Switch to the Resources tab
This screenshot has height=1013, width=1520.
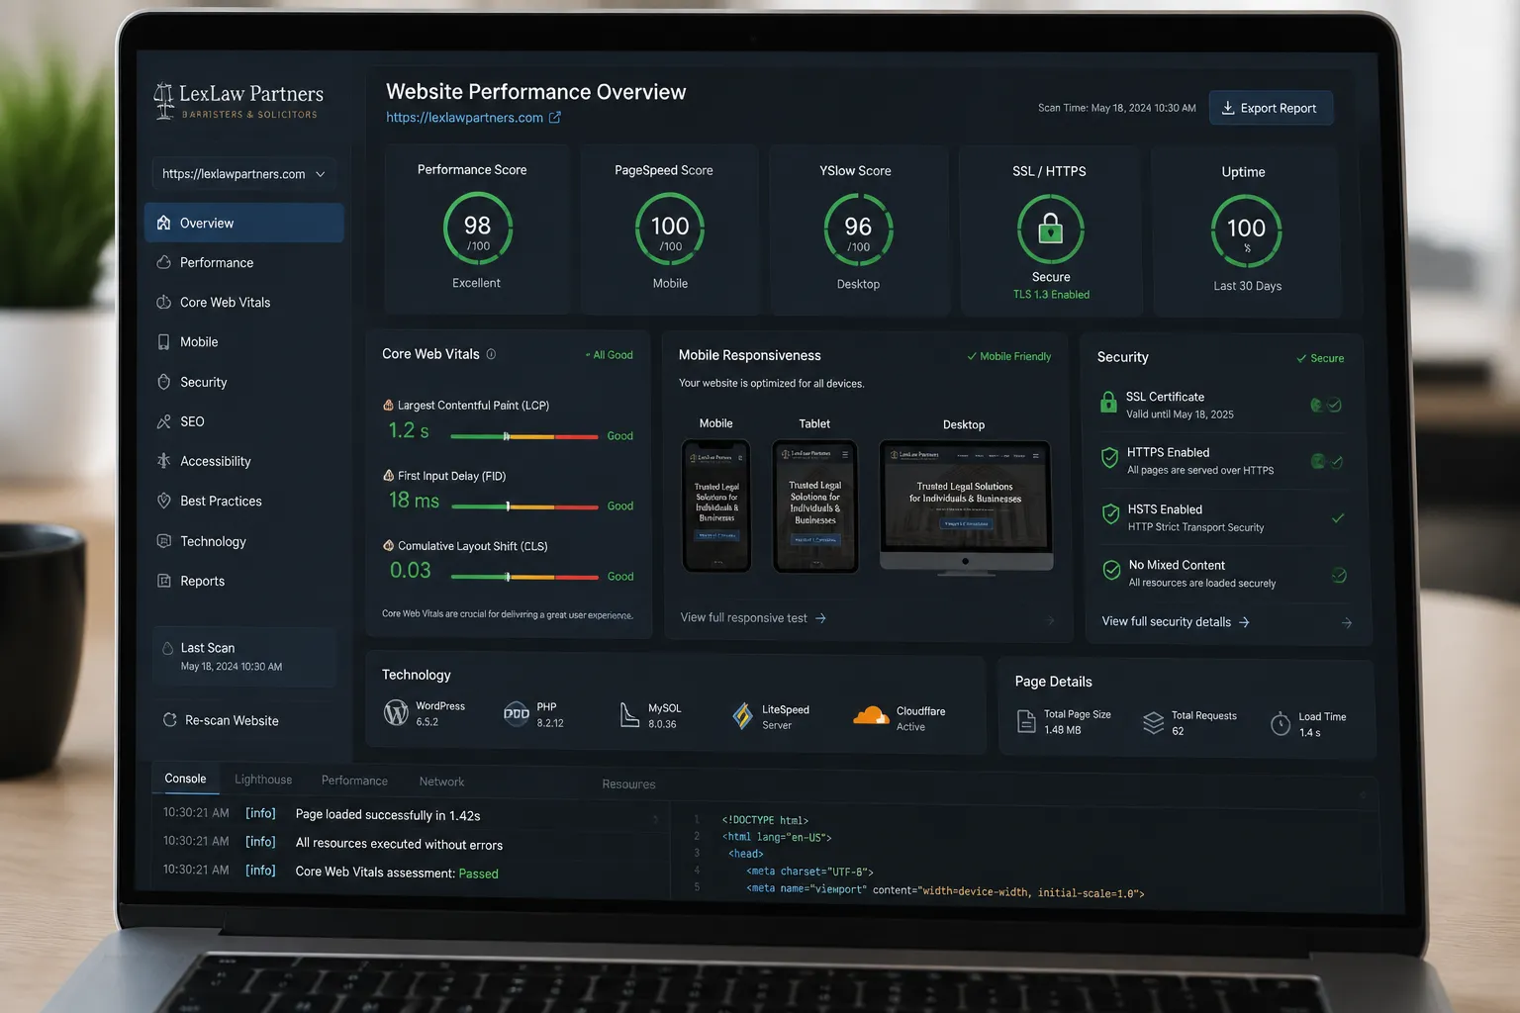628,784
